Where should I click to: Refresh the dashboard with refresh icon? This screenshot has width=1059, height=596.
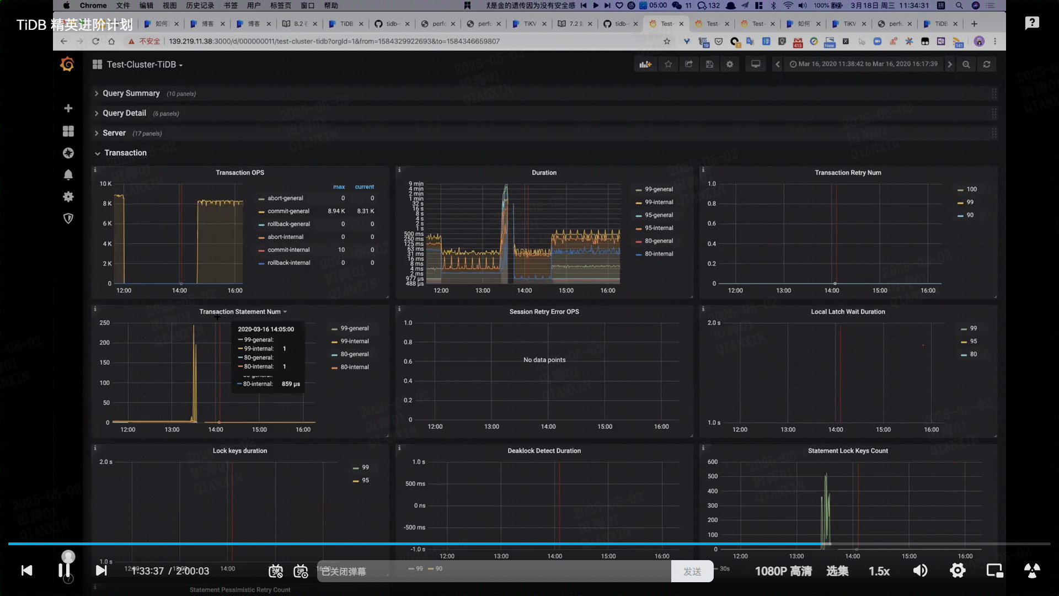986,65
